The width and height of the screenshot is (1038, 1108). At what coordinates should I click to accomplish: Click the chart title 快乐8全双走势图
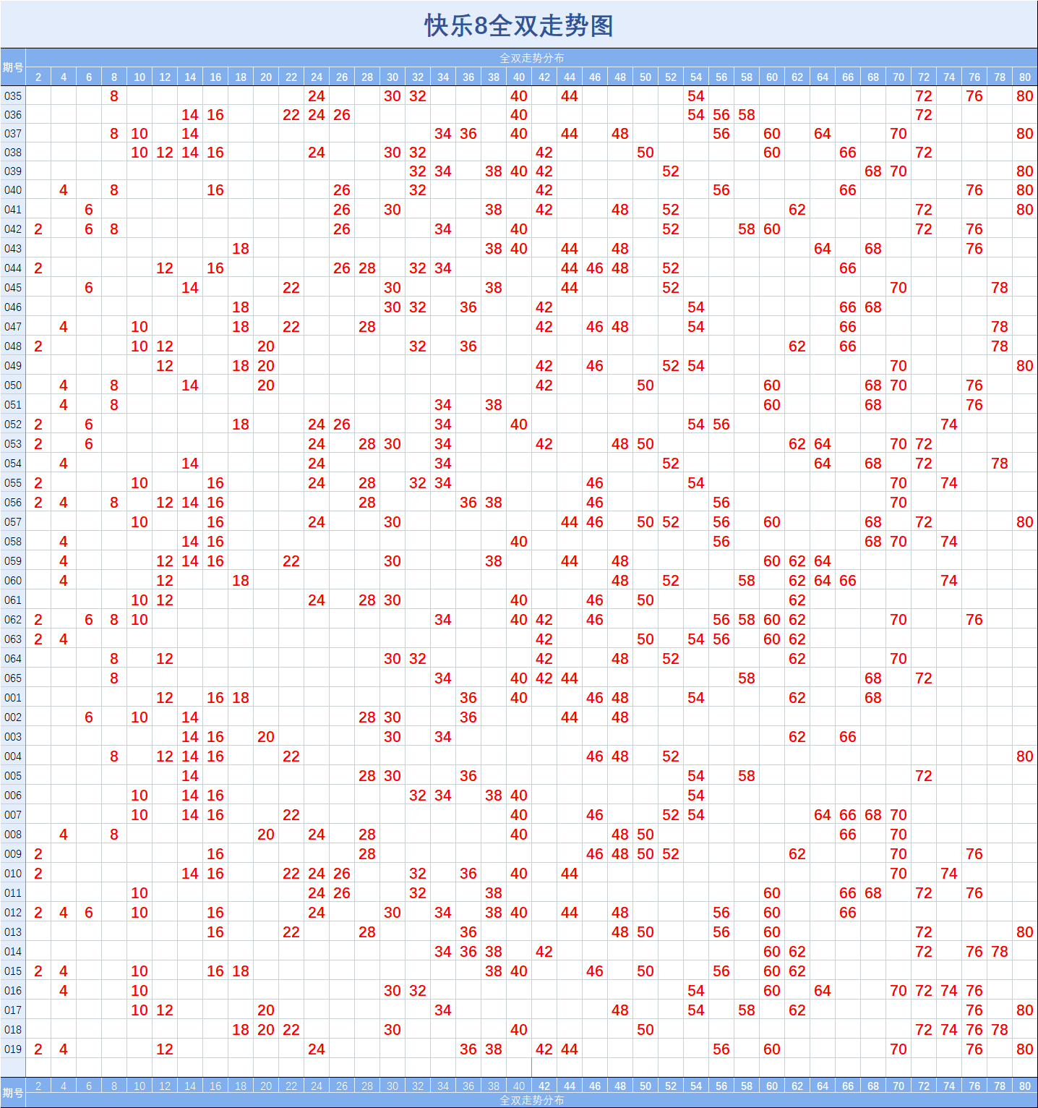pos(519,25)
